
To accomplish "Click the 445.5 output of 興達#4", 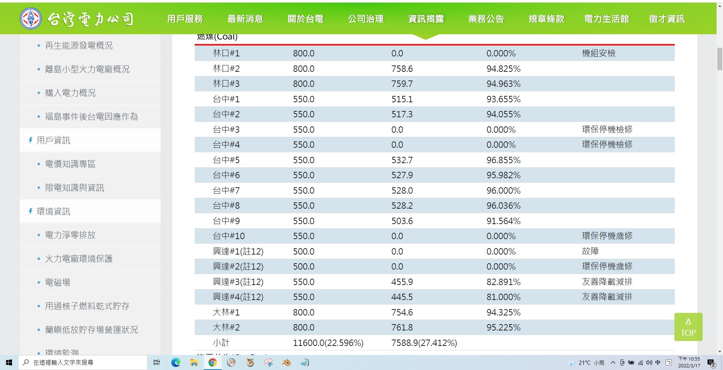I will (x=402, y=297).
